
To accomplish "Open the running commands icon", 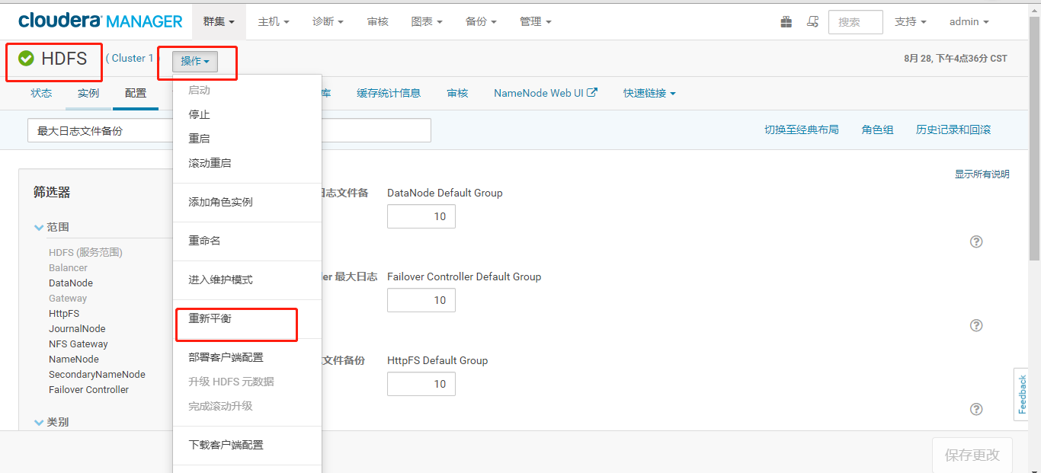I will click(813, 22).
